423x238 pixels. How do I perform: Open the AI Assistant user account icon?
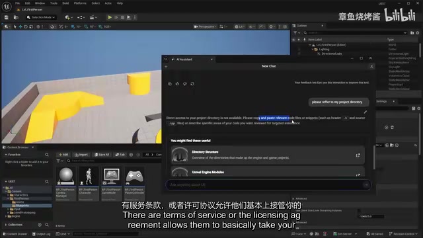click(x=371, y=66)
